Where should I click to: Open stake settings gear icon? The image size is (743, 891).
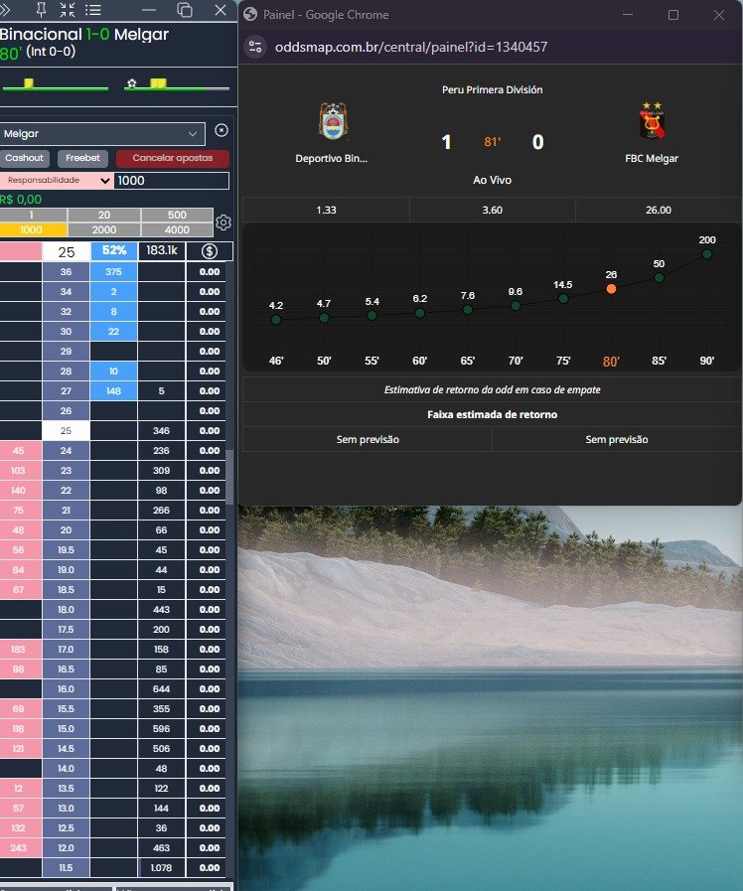(223, 223)
